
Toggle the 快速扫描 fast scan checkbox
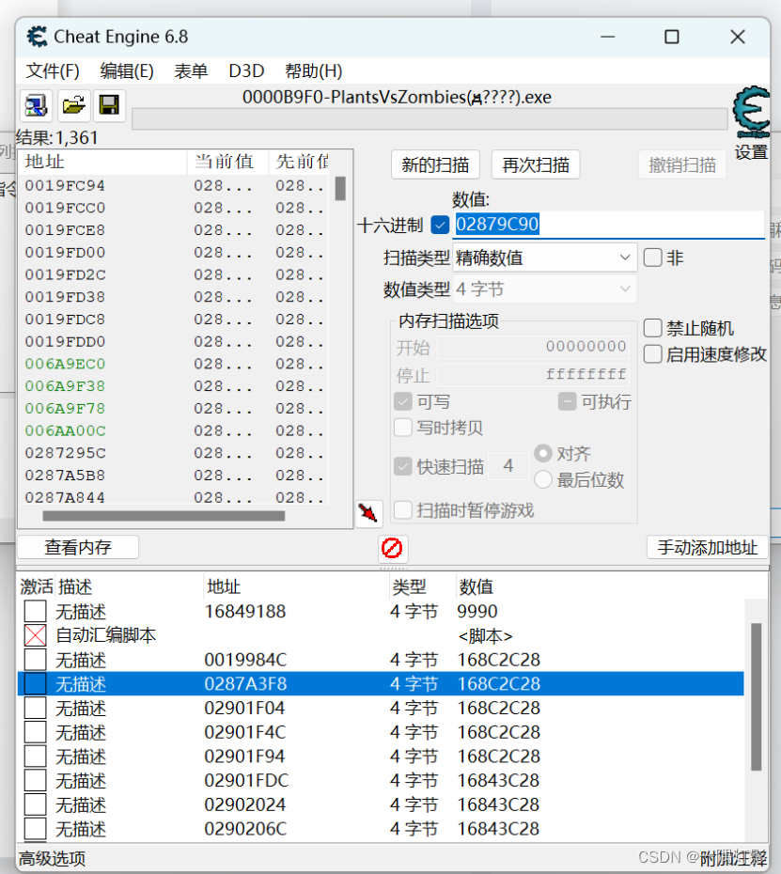403,466
